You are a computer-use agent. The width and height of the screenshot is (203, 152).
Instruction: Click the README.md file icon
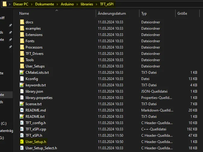coord(22,110)
